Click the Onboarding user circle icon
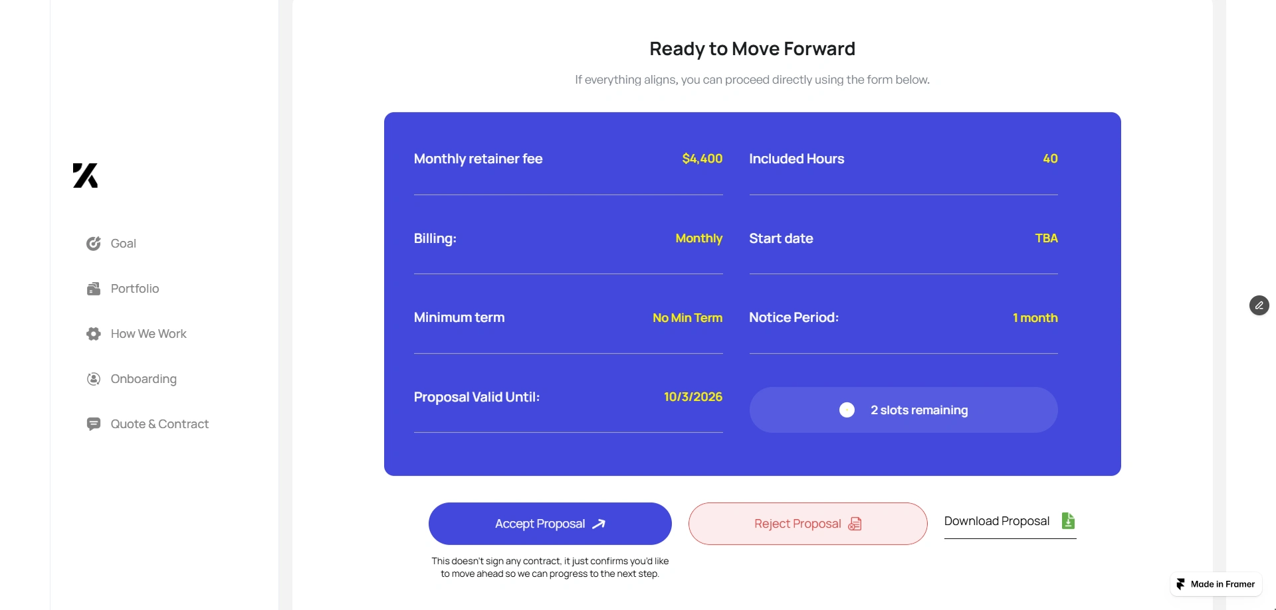 (x=94, y=379)
